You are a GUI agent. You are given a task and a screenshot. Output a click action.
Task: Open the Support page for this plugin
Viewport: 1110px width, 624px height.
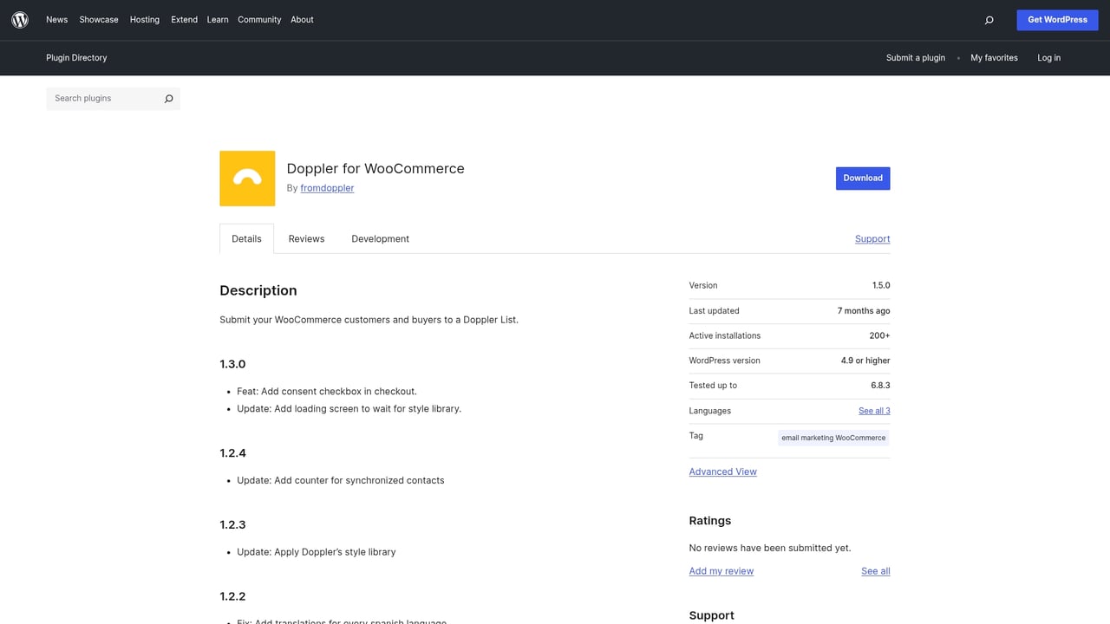coord(872,238)
